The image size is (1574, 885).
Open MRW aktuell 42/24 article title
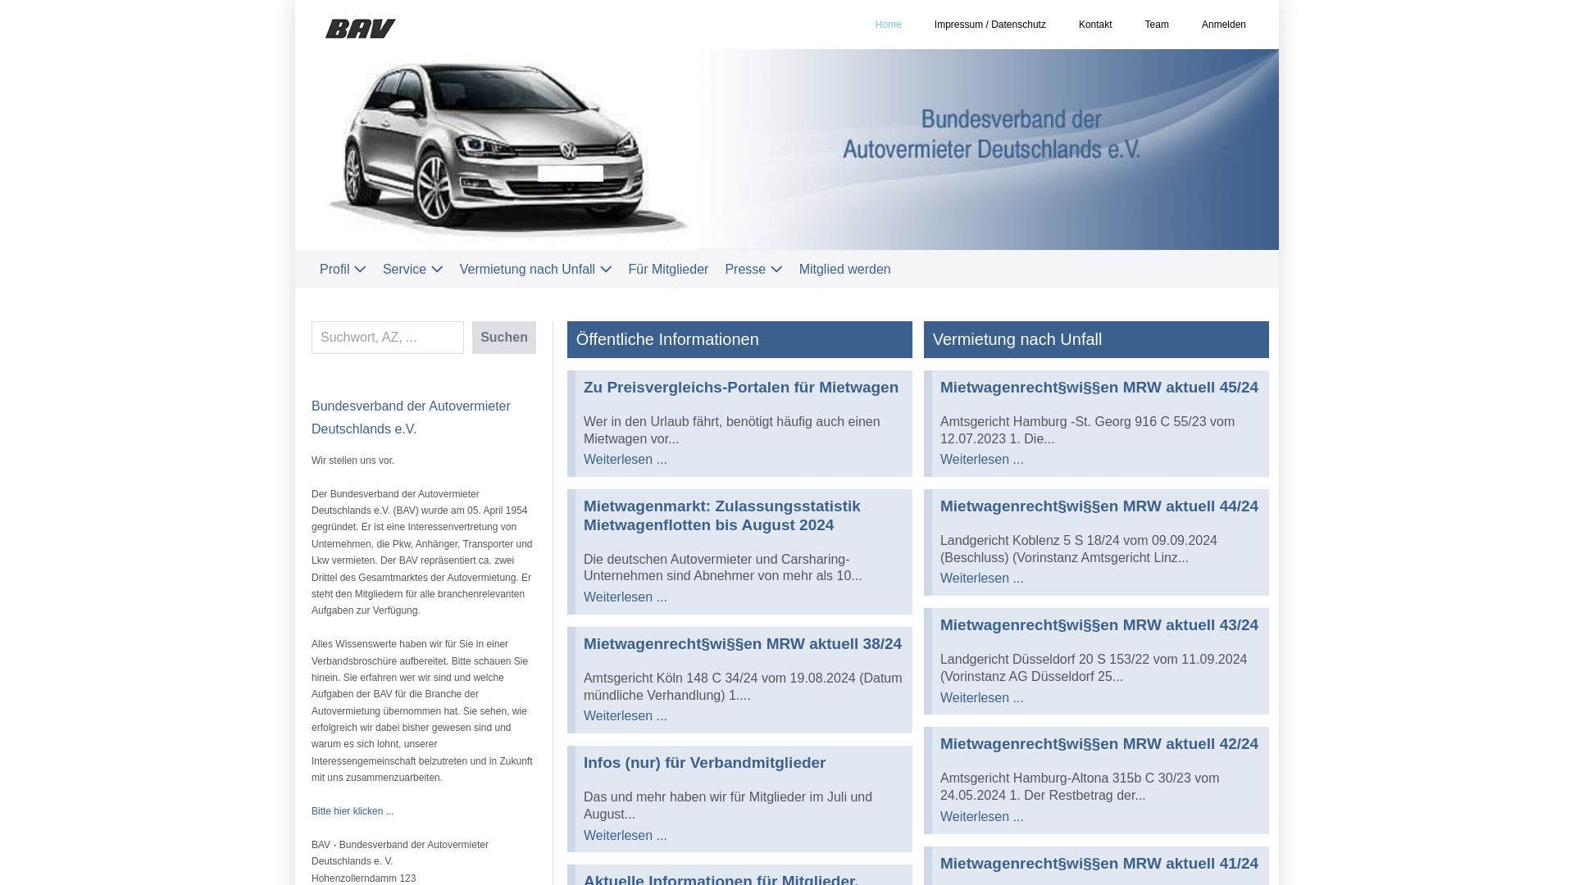[1099, 744]
